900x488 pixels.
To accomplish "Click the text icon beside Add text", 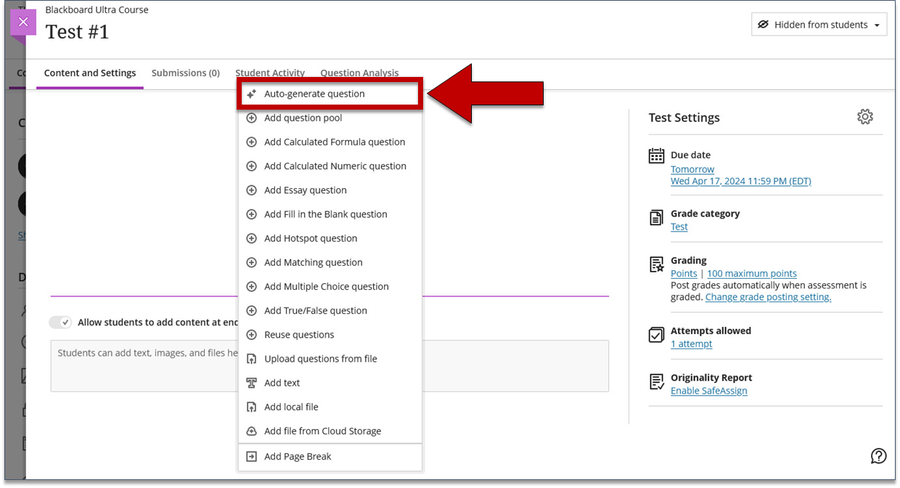I will [251, 383].
